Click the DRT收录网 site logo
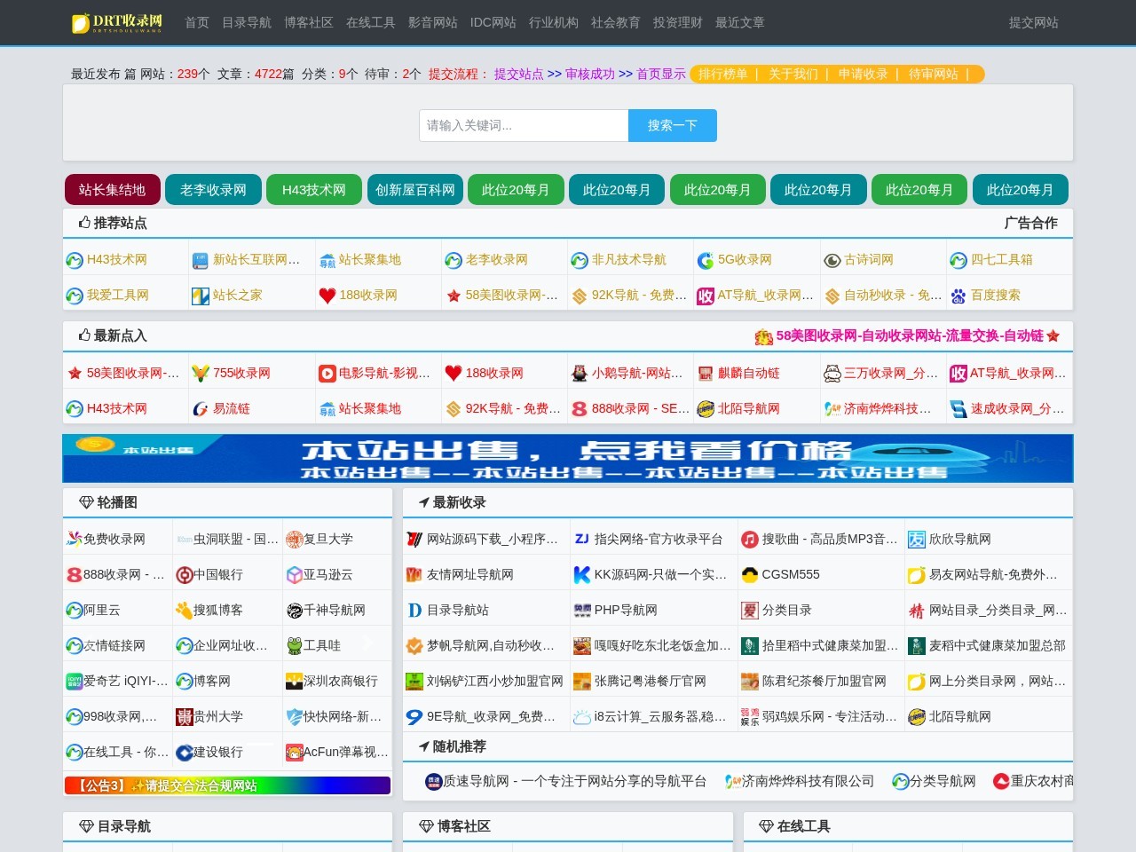Image resolution: width=1136 pixels, height=852 pixels. [117, 22]
